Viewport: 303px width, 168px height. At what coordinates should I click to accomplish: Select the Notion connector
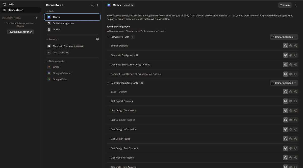pos(72,30)
